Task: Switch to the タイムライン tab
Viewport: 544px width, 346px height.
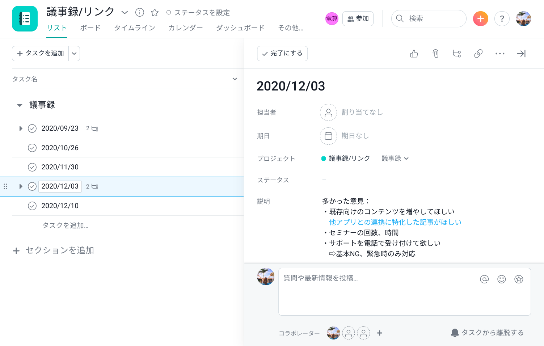Action: pos(135,28)
